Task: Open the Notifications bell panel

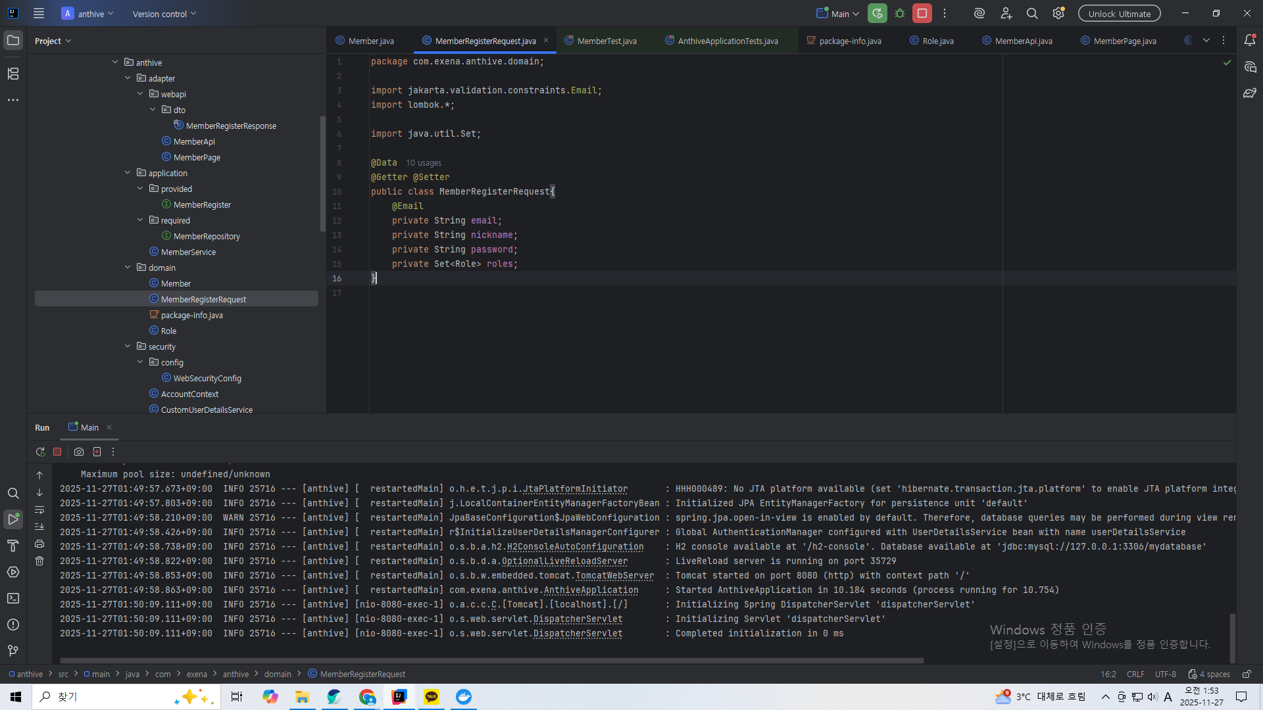Action: coord(1250,40)
